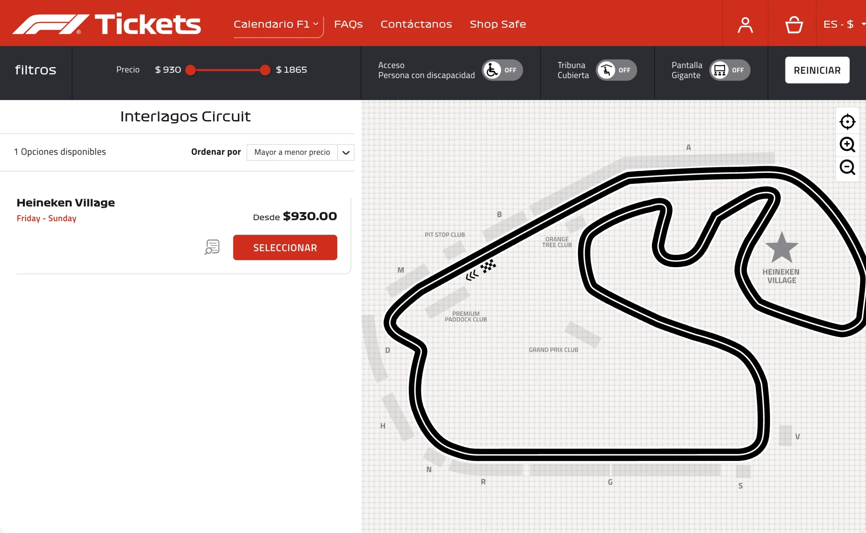The image size is (866, 533).
Task: Click the sort dropdown chevron arrow
Action: (x=346, y=153)
